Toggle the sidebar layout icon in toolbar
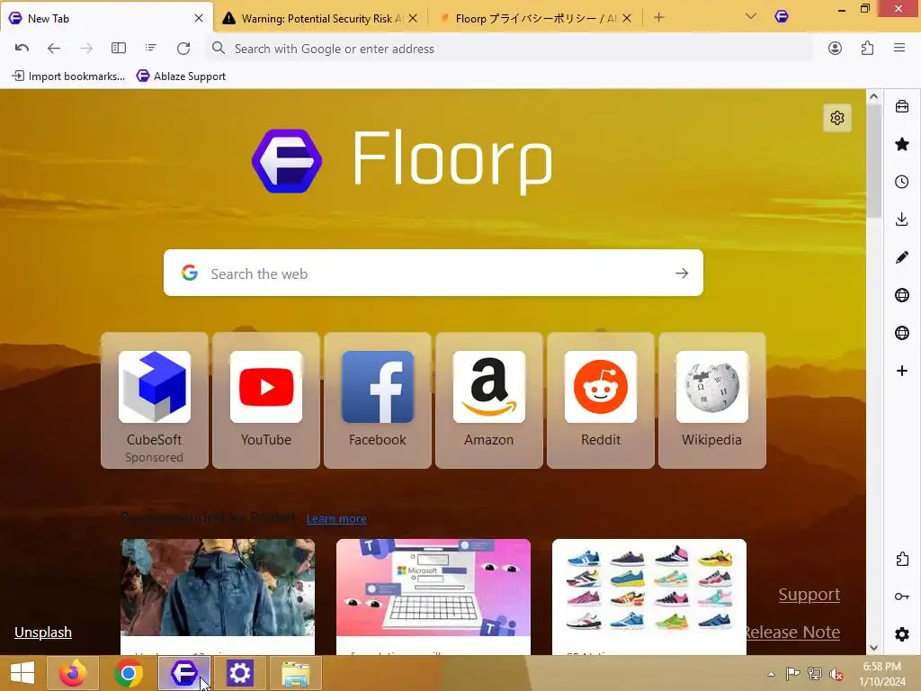 point(119,49)
